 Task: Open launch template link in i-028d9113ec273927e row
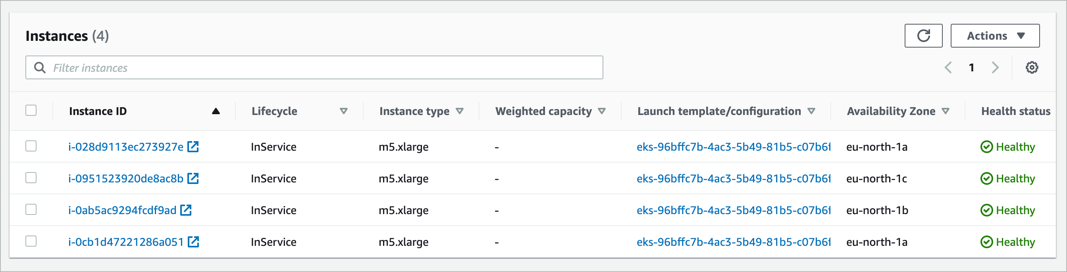[734, 147]
